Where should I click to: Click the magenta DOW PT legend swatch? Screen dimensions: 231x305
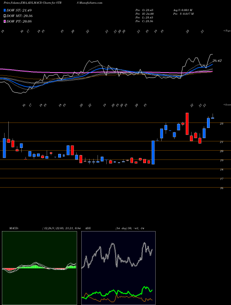click(5, 21)
